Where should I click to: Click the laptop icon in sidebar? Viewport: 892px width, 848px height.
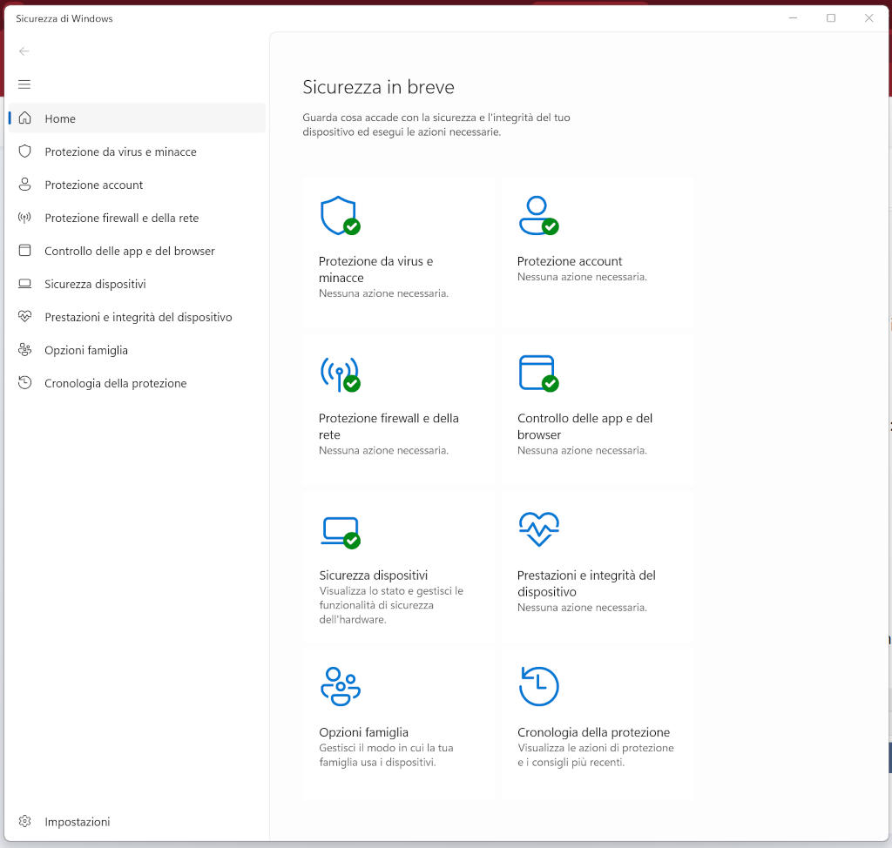[24, 283]
